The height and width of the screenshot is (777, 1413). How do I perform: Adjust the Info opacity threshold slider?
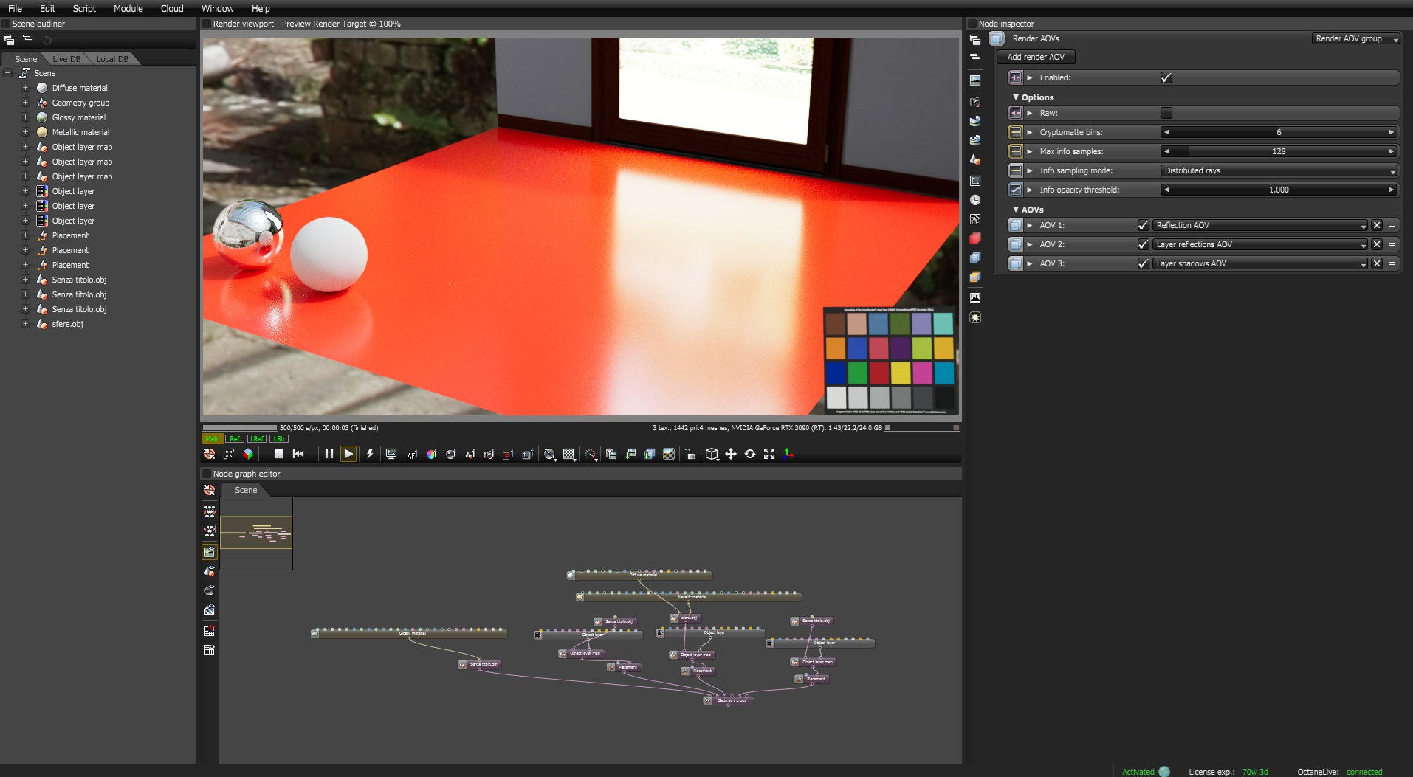coord(1279,190)
